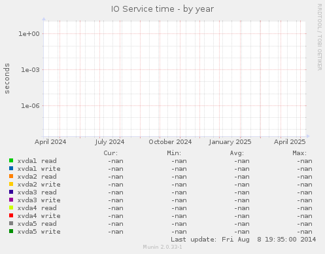Click the 'Max:' column header
This screenshot has width=325, height=254.
click(x=299, y=153)
